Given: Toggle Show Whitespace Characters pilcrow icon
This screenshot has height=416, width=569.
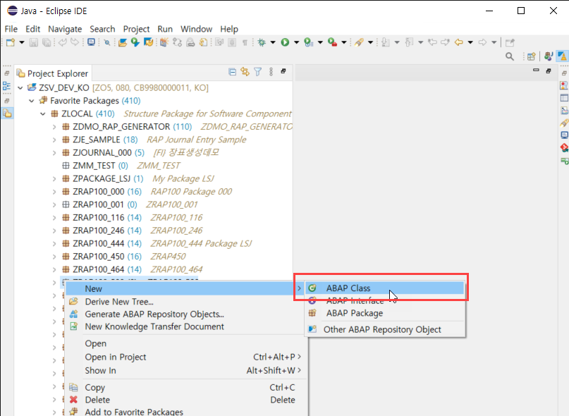Looking at the screenshot, I should click(x=245, y=42).
